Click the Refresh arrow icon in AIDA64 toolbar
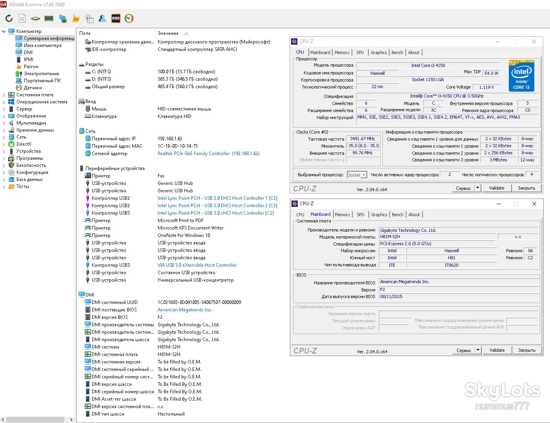The height and width of the screenshot is (423, 550). coord(9,18)
